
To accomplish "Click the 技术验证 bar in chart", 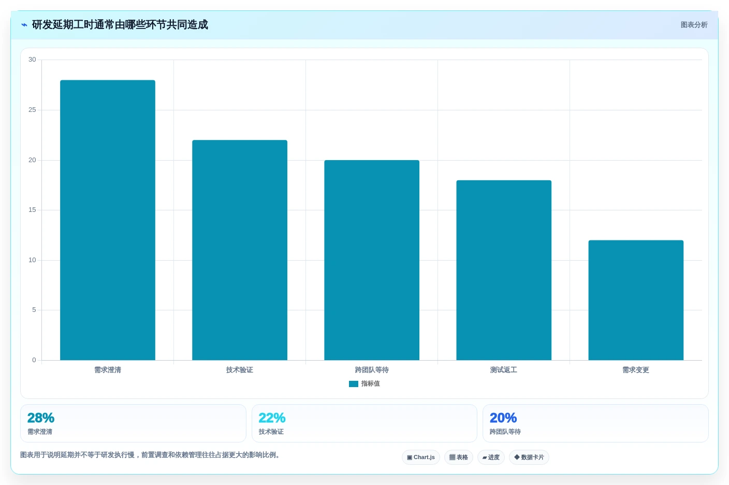I will 240,250.
